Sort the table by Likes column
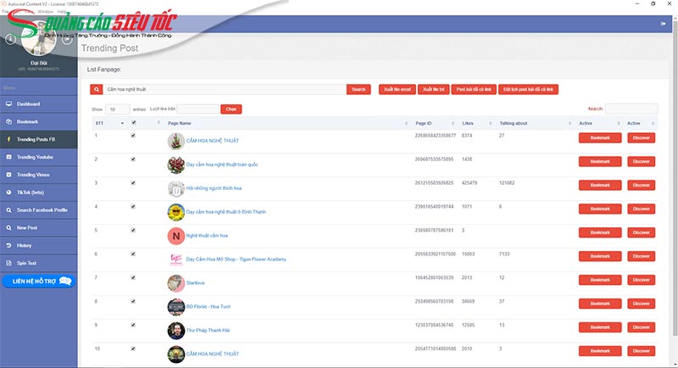Viewport: 678px width, 368px height. pyautogui.click(x=468, y=123)
